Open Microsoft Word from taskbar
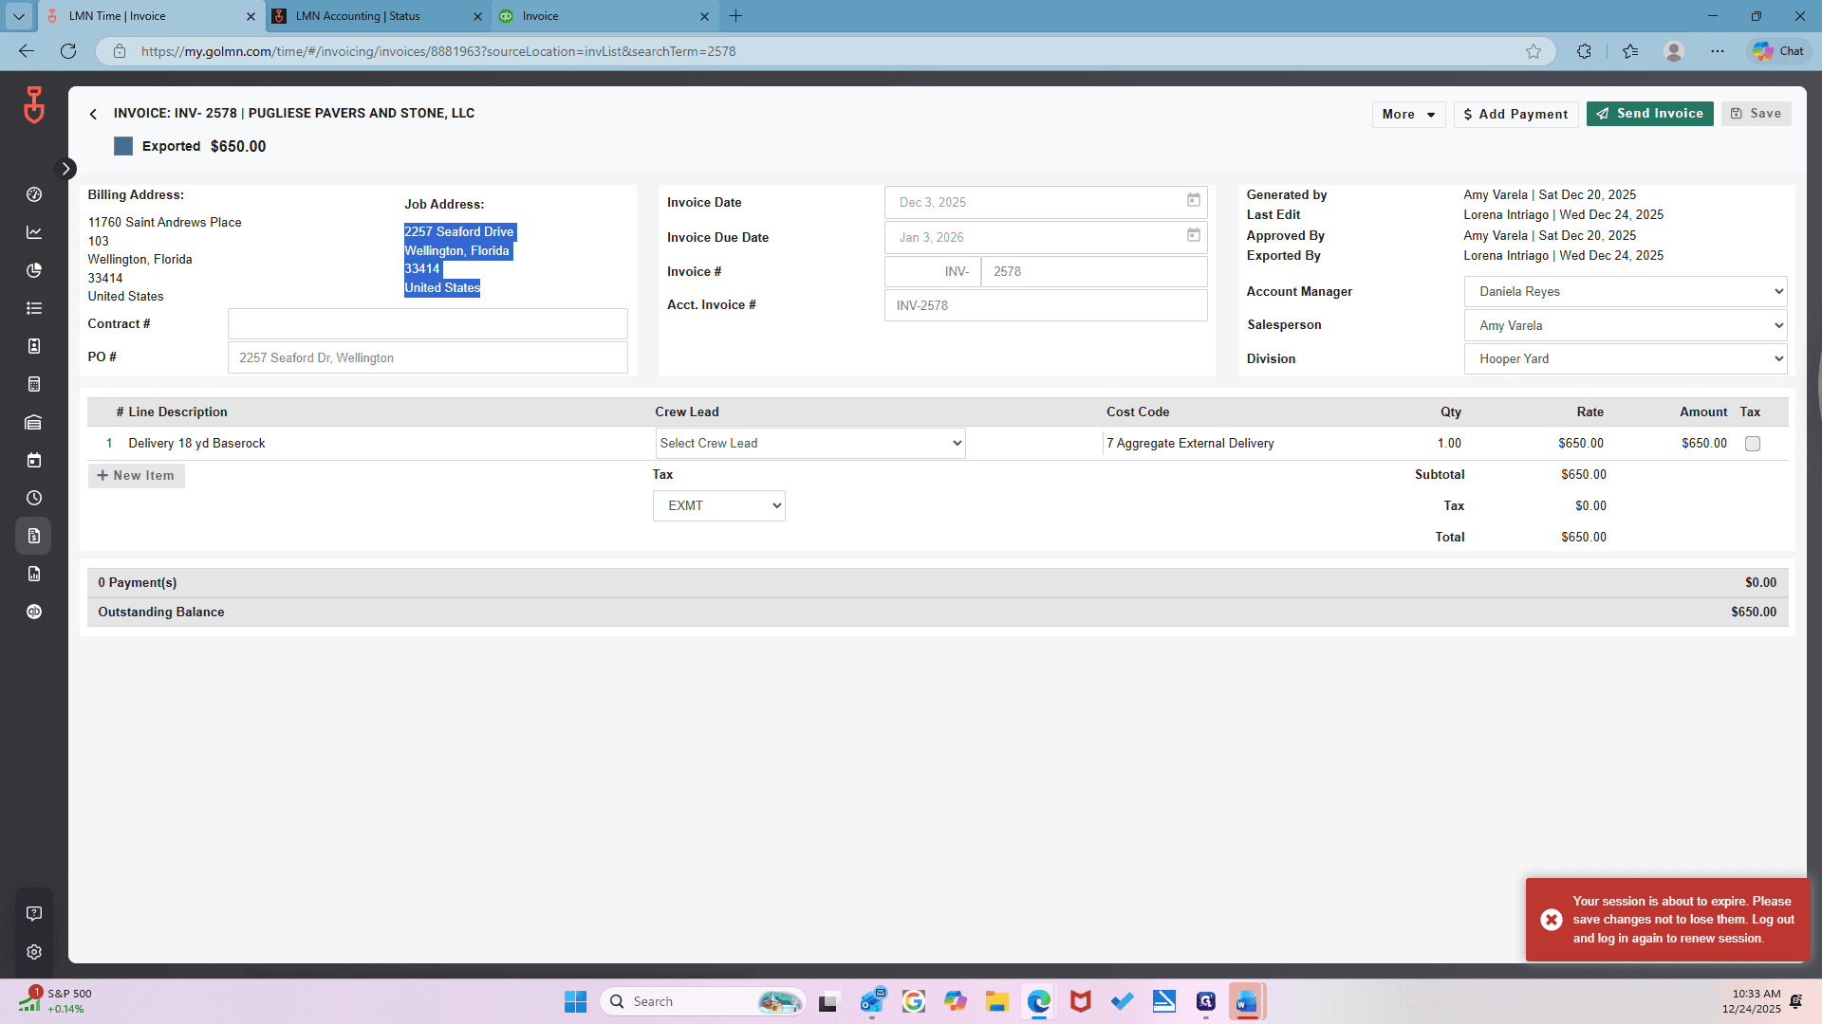This screenshot has height=1024, width=1822. click(x=1247, y=1001)
